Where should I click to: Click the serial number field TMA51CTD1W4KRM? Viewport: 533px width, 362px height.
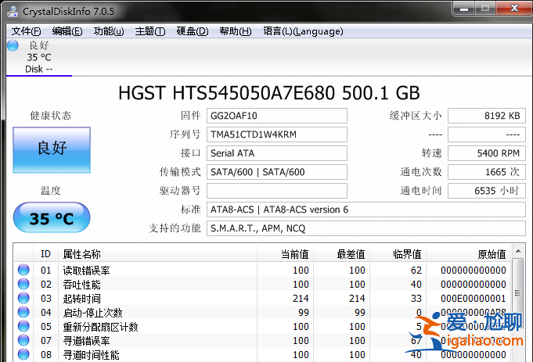pyautogui.click(x=277, y=134)
